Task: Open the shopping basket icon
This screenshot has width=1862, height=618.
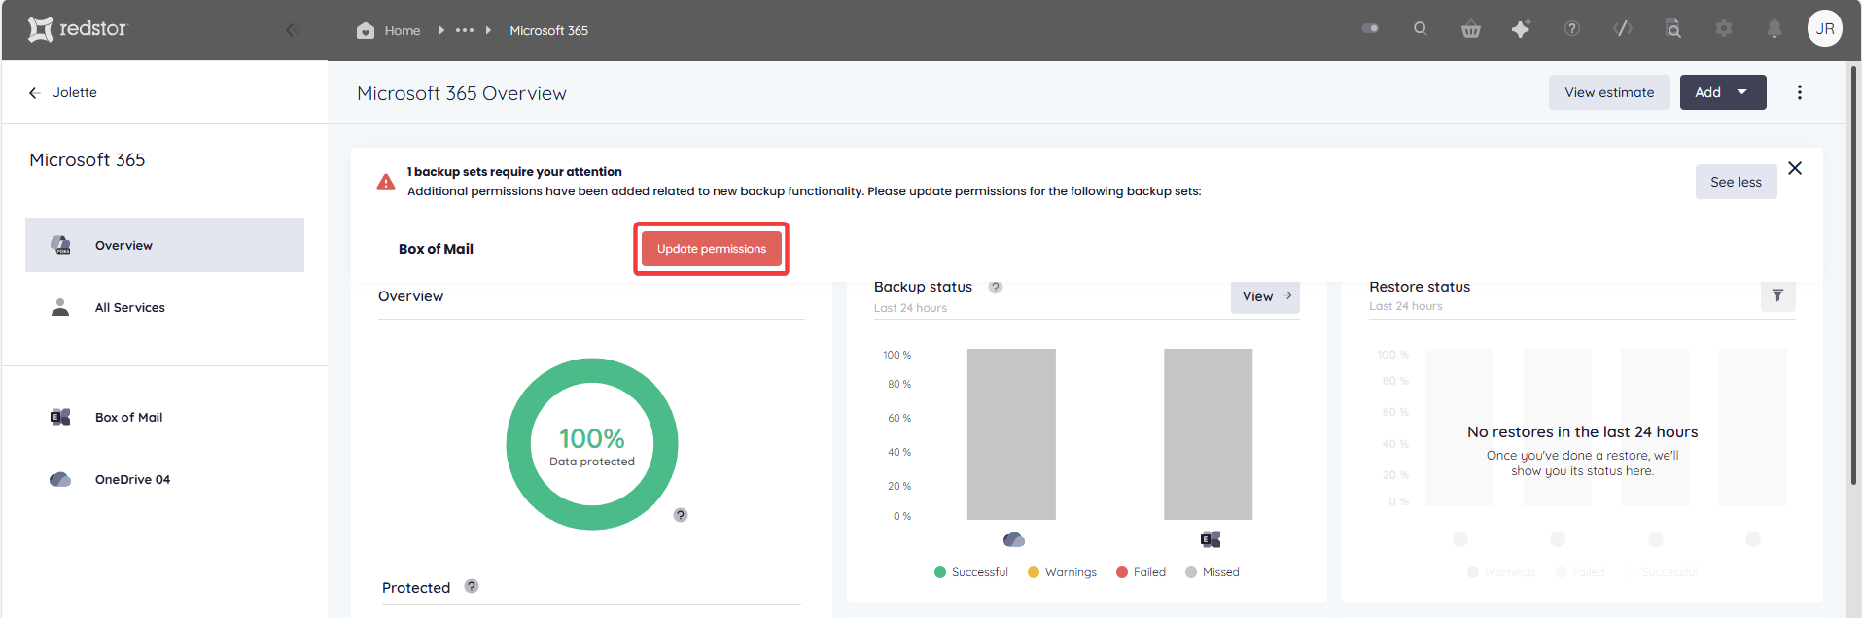Action: coord(1471,29)
